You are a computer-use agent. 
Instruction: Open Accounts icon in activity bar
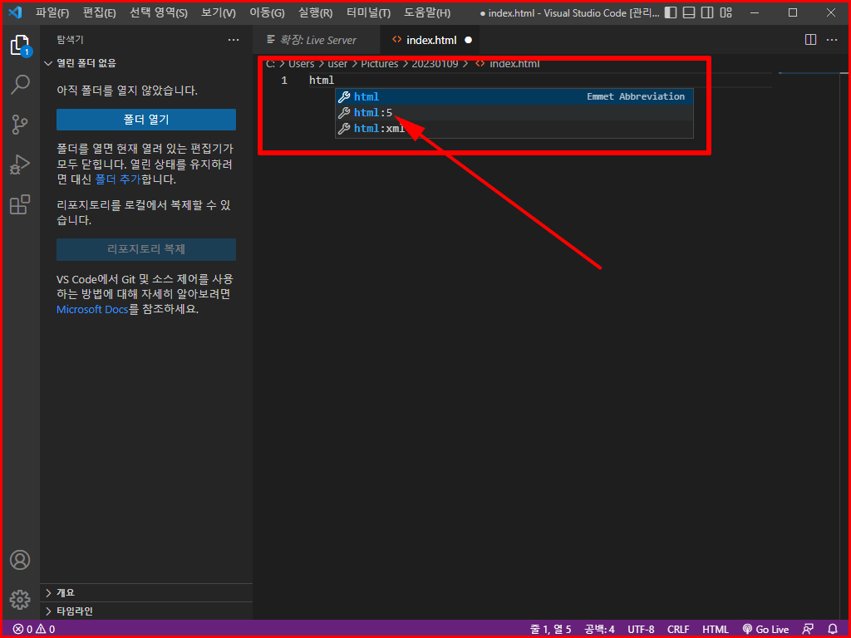[x=20, y=560]
